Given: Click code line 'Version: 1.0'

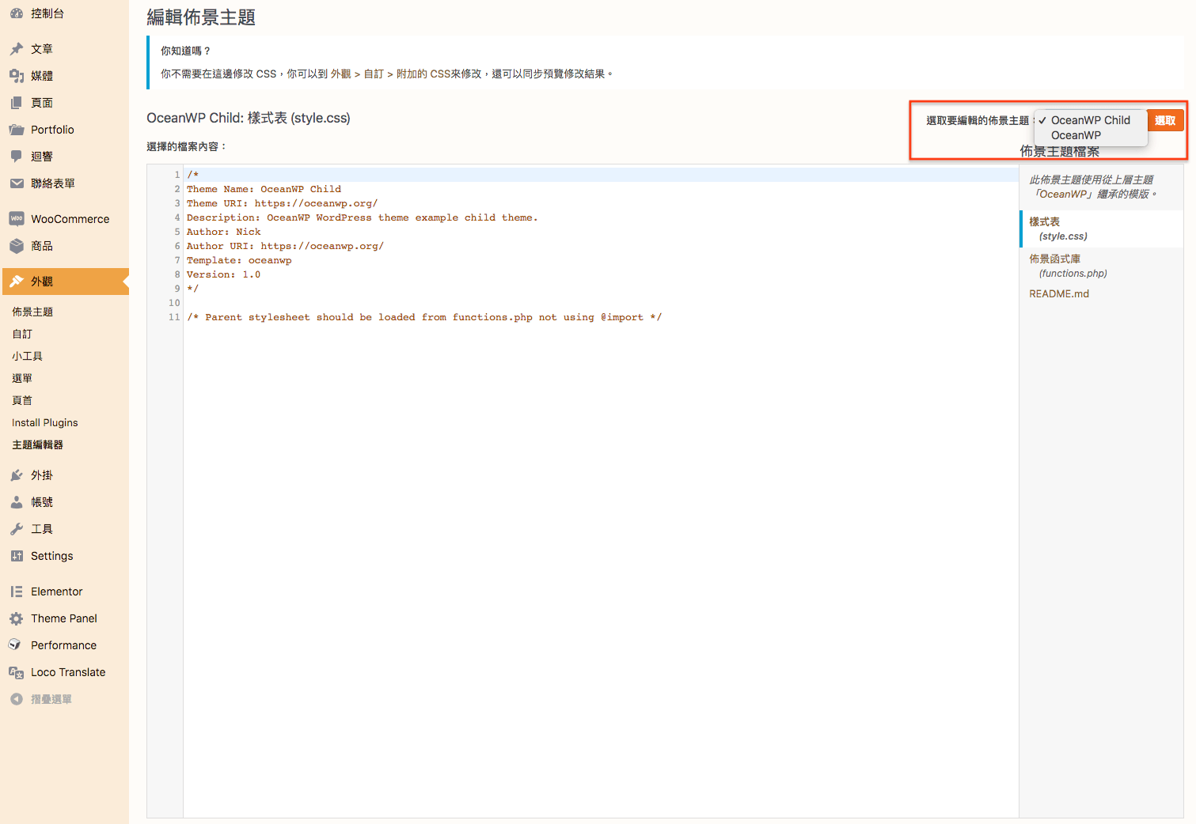Looking at the screenshot, I should 223,274.
